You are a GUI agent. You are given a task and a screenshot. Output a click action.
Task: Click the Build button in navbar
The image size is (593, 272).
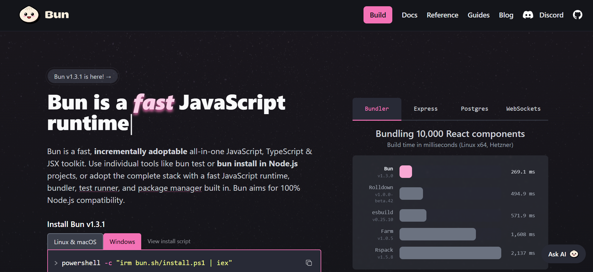click(x=378, y=15)
